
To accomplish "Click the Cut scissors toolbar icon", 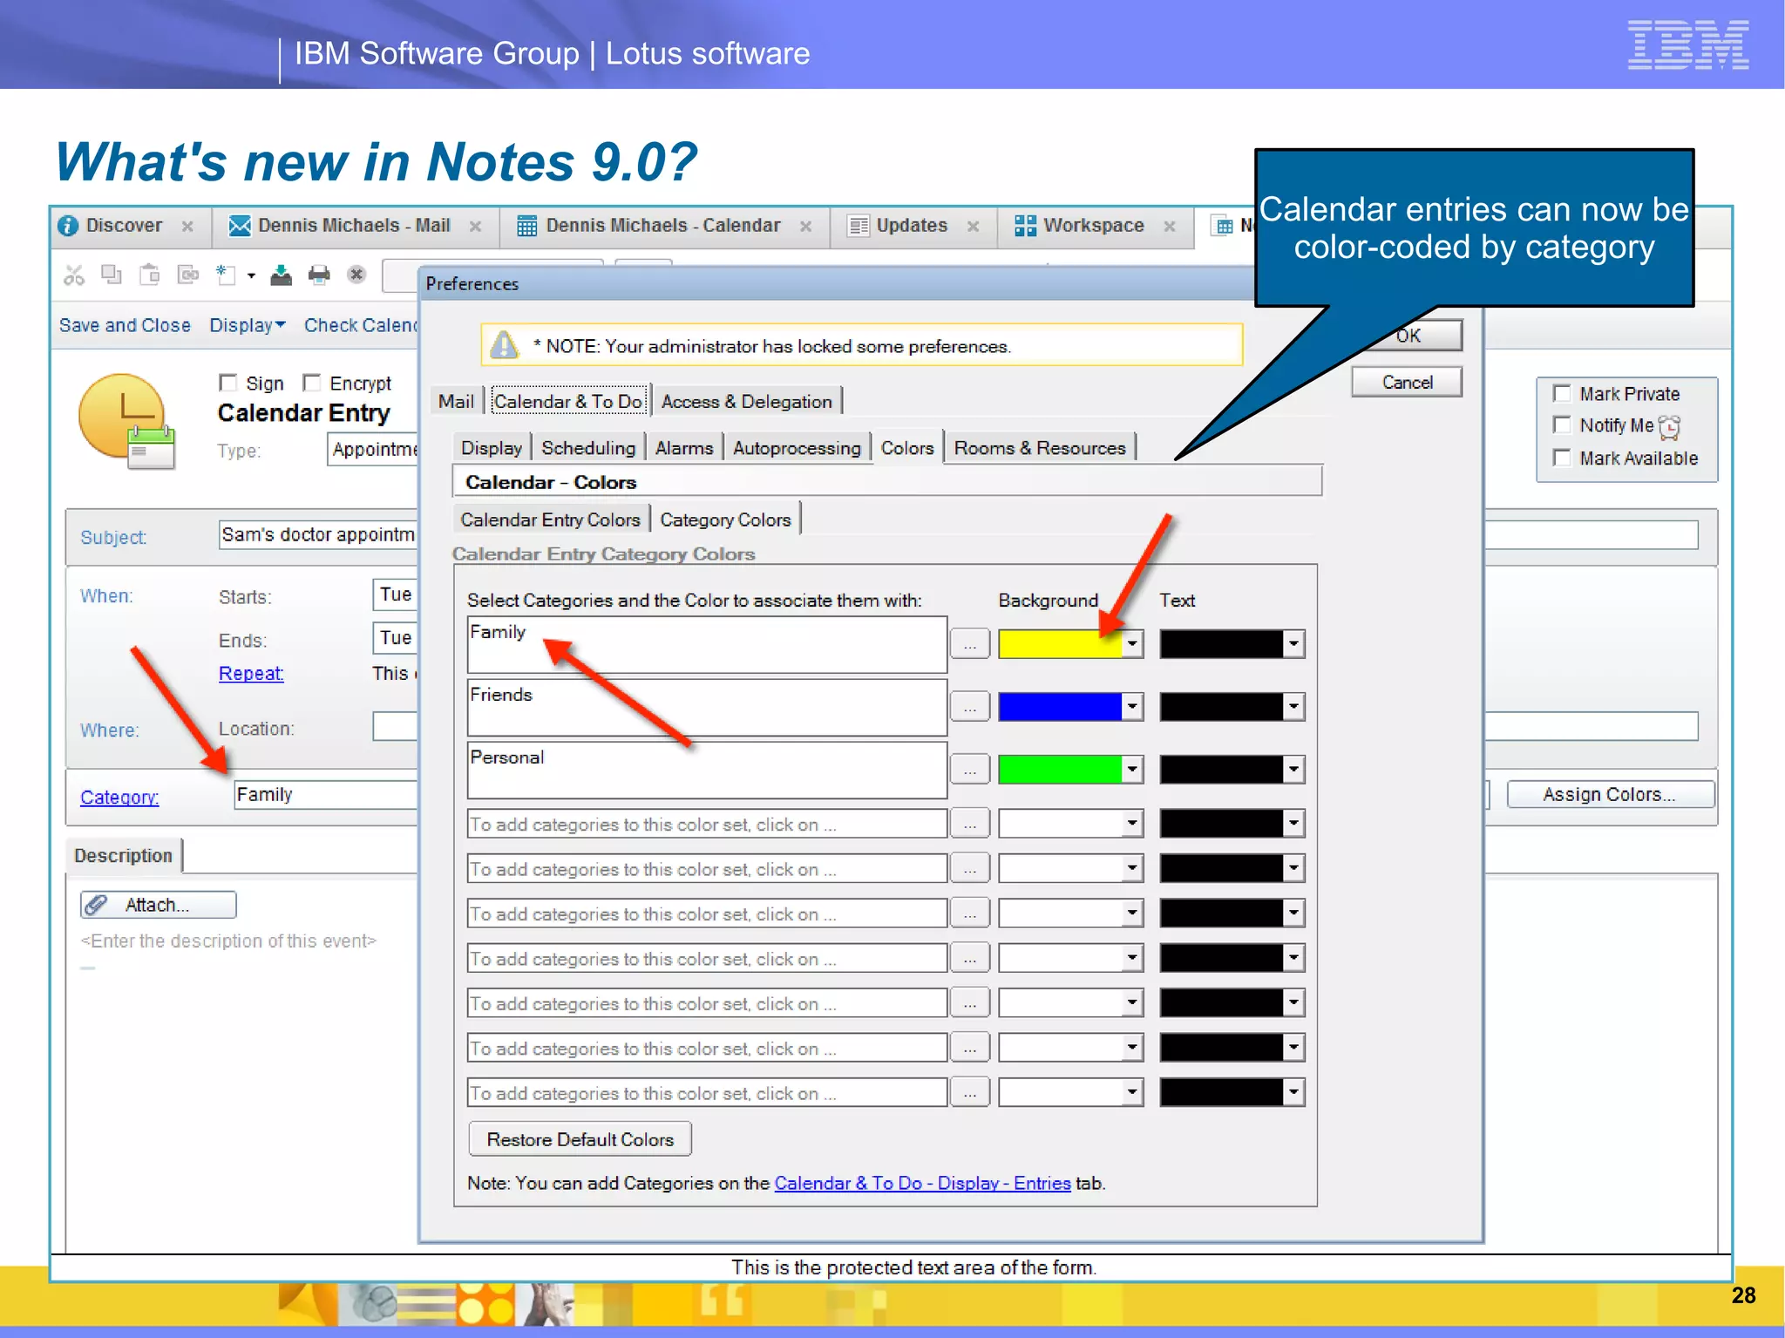I will pyautogui.click(x=74, y=275).
